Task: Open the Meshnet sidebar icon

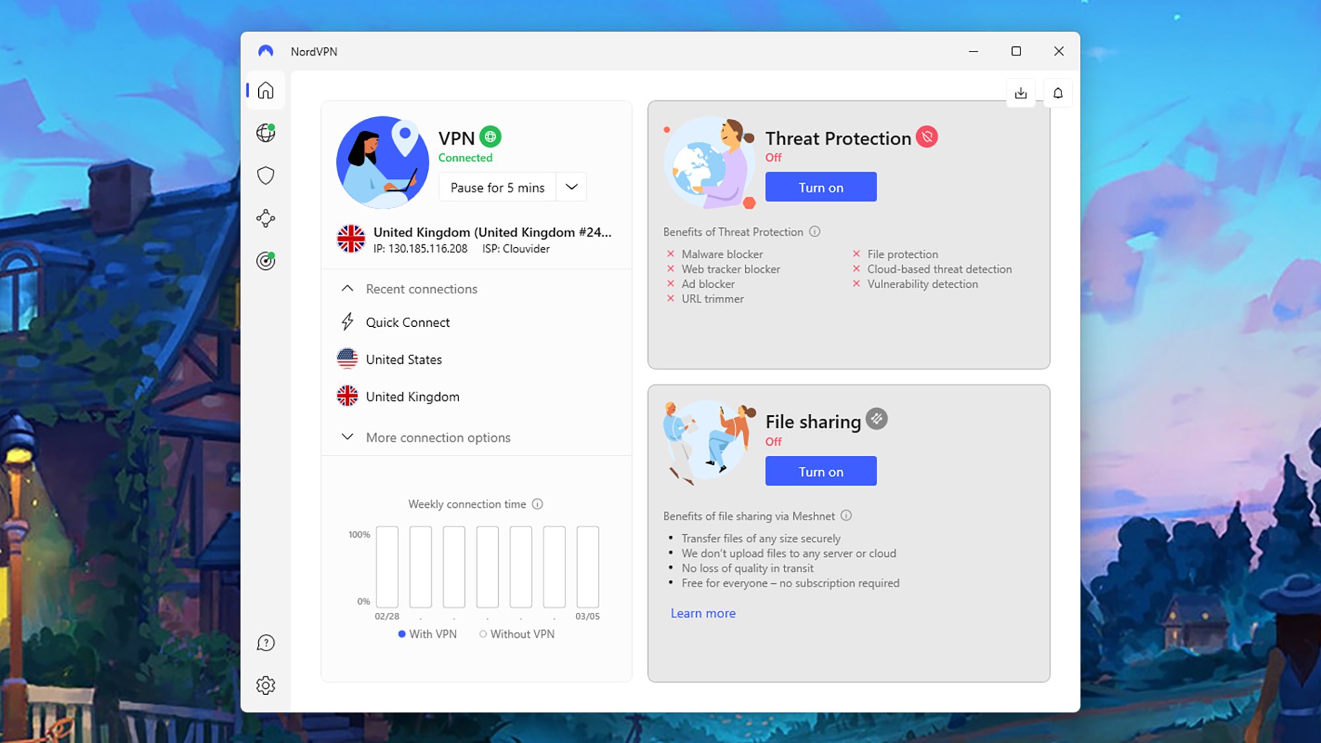Action: coord(266,219)
